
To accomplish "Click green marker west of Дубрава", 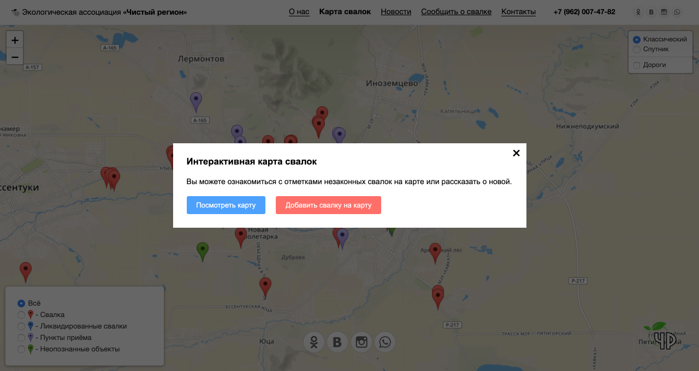I will (x=203, y=251).
